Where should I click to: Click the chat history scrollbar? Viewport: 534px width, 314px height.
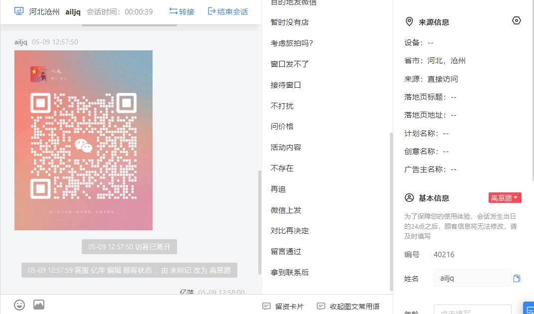[259, 222]
